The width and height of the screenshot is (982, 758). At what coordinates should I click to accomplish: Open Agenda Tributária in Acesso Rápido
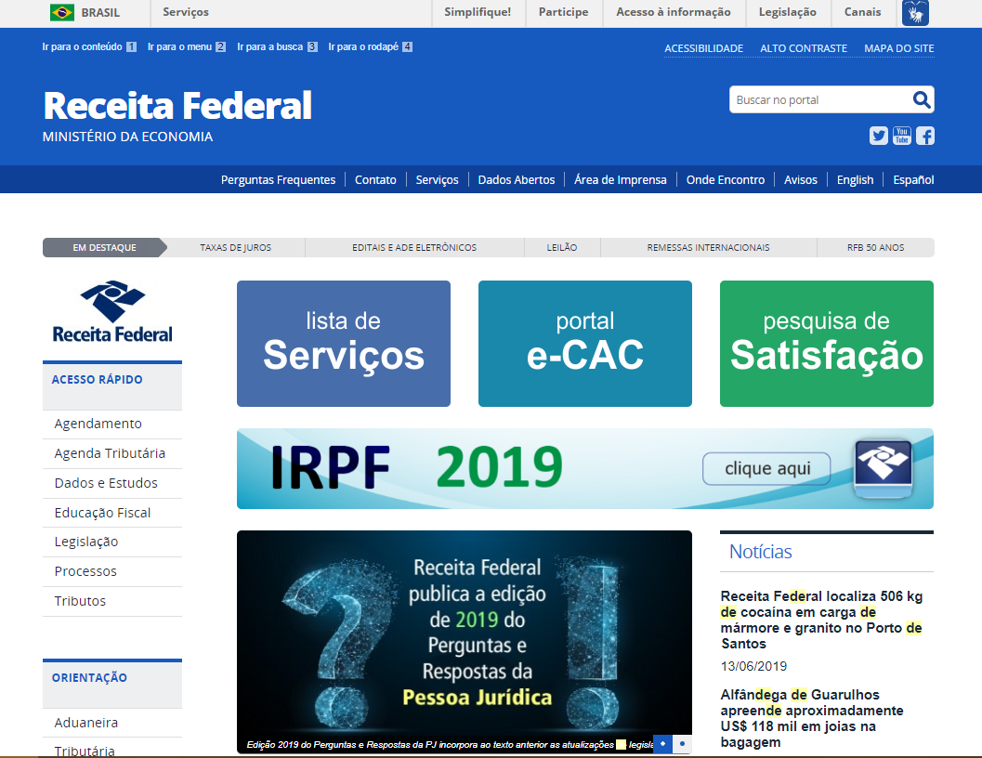110,453
